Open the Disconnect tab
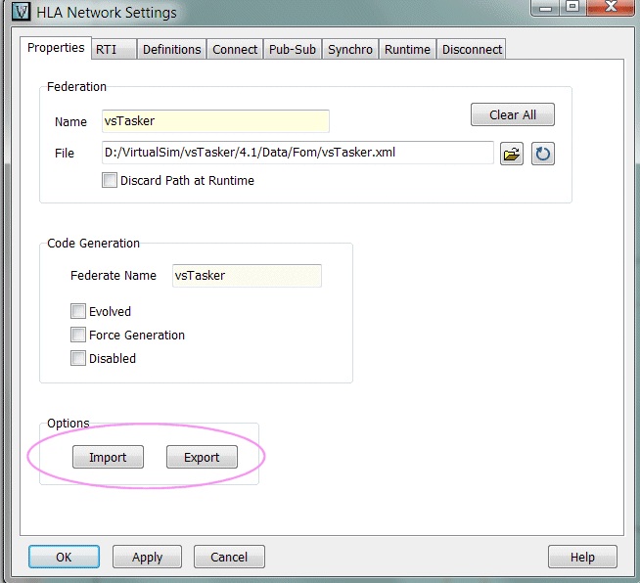This screenshot has height=583, width=640. pos(472,50)
